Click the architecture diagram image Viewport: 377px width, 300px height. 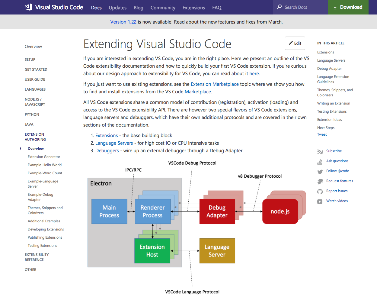(197, 227)
